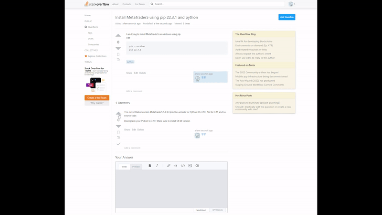This screenshot has height=215, width=382.
Task: Click the Ask Question button
Action: 287,17
